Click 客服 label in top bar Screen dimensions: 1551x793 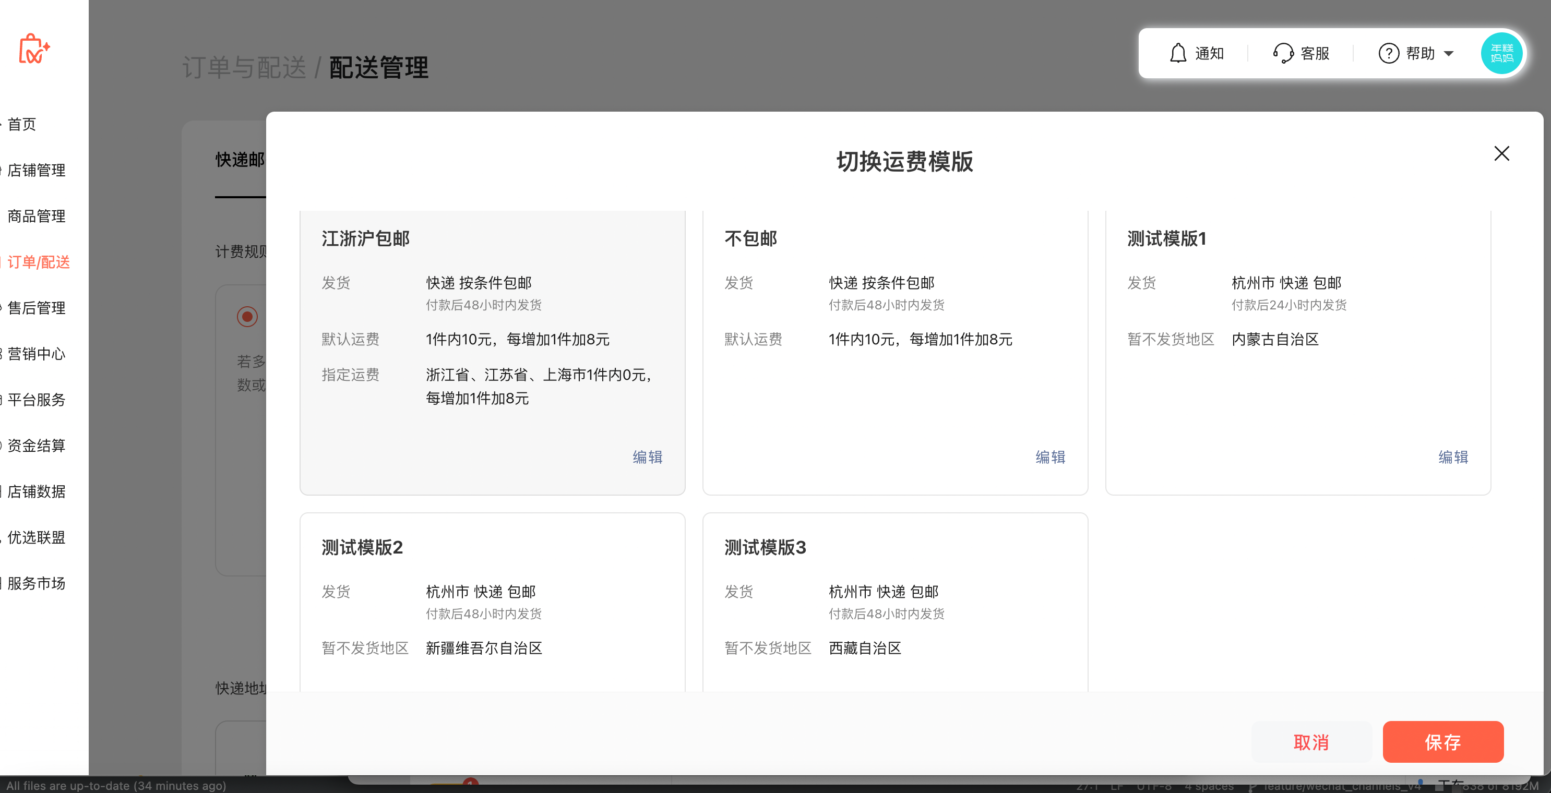[x=1315, y=53]
